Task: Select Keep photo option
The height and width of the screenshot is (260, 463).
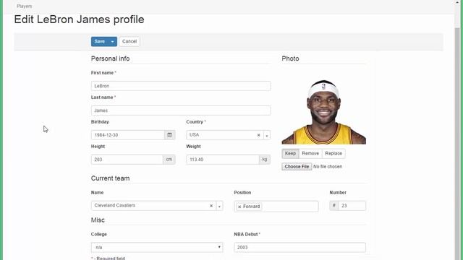Action: [290, 154]
